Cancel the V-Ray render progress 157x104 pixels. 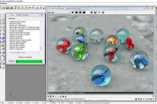click(12, 61)
